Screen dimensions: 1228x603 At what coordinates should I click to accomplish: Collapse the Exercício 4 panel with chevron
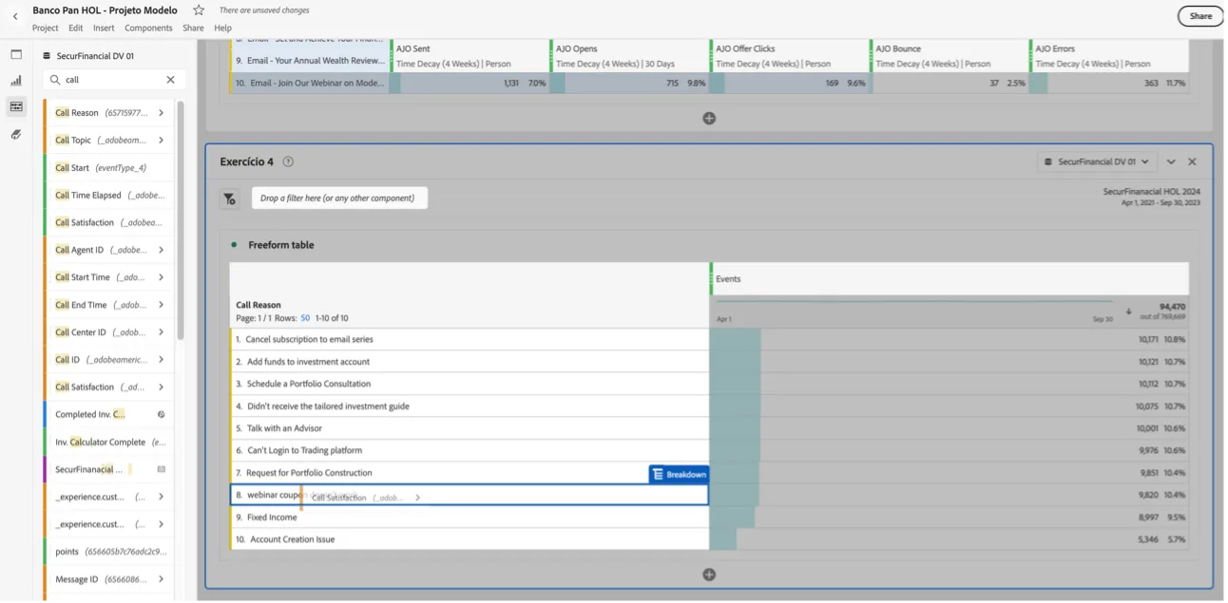[x=1172, y=162]
